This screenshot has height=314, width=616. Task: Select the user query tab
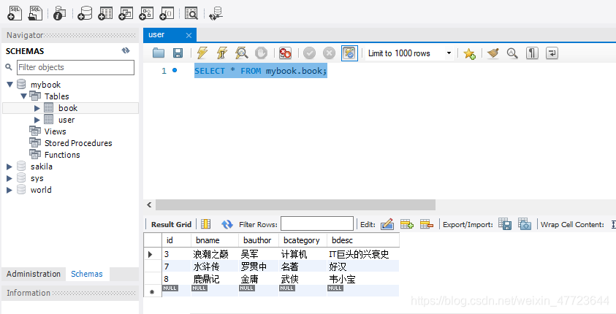pos(170,34)
